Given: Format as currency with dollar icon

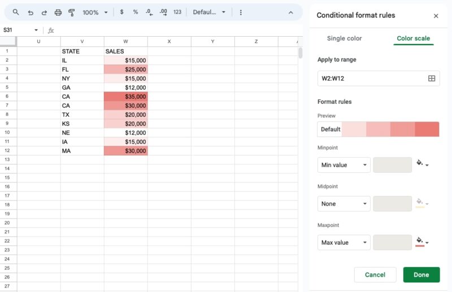Looking at the screenshot, I should coord(121,12).
